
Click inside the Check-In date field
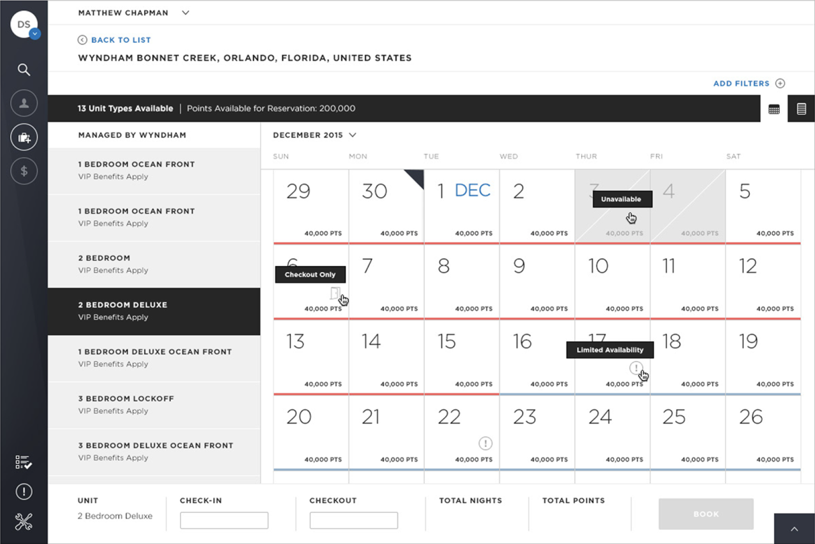tap(224, 520)
